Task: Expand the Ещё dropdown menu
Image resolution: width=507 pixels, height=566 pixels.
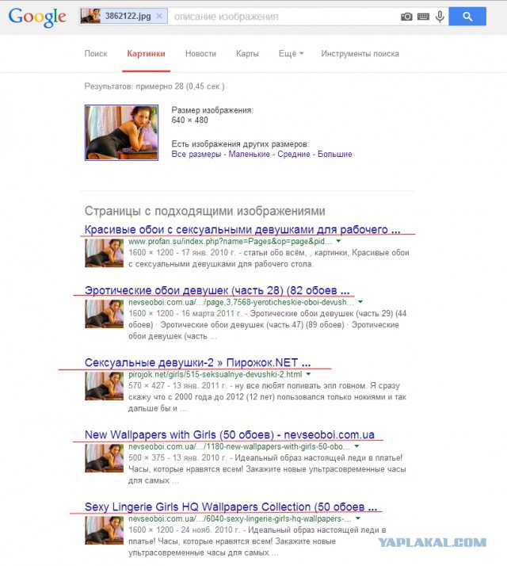Action: point(291,54)
